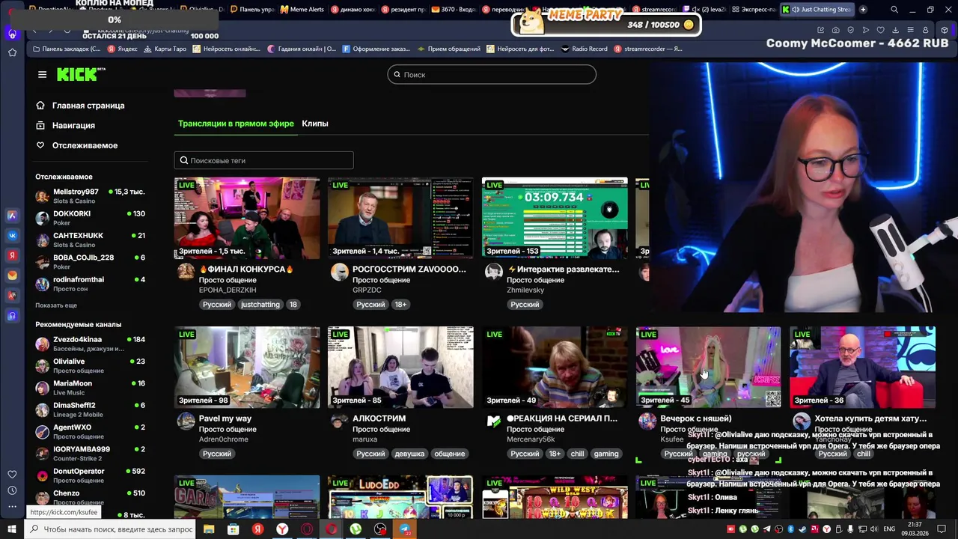Open Вечерок с няшей stream thumbnail
The image size is (958, 539).
coord(708,367)
